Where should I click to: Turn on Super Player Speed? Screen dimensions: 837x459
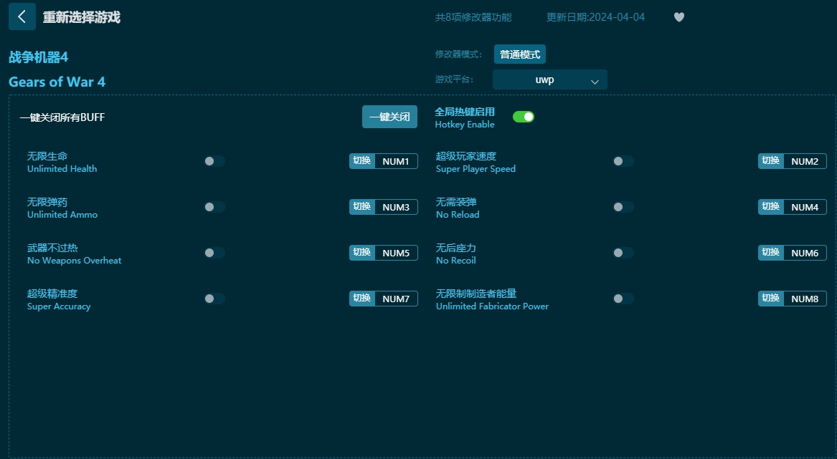pos(623,161)
